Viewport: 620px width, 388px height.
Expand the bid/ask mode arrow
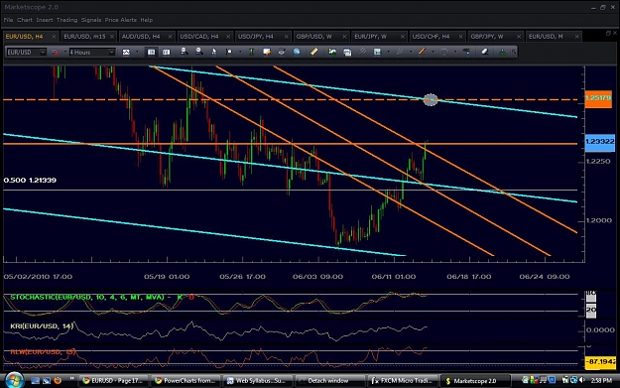[65, 53]
